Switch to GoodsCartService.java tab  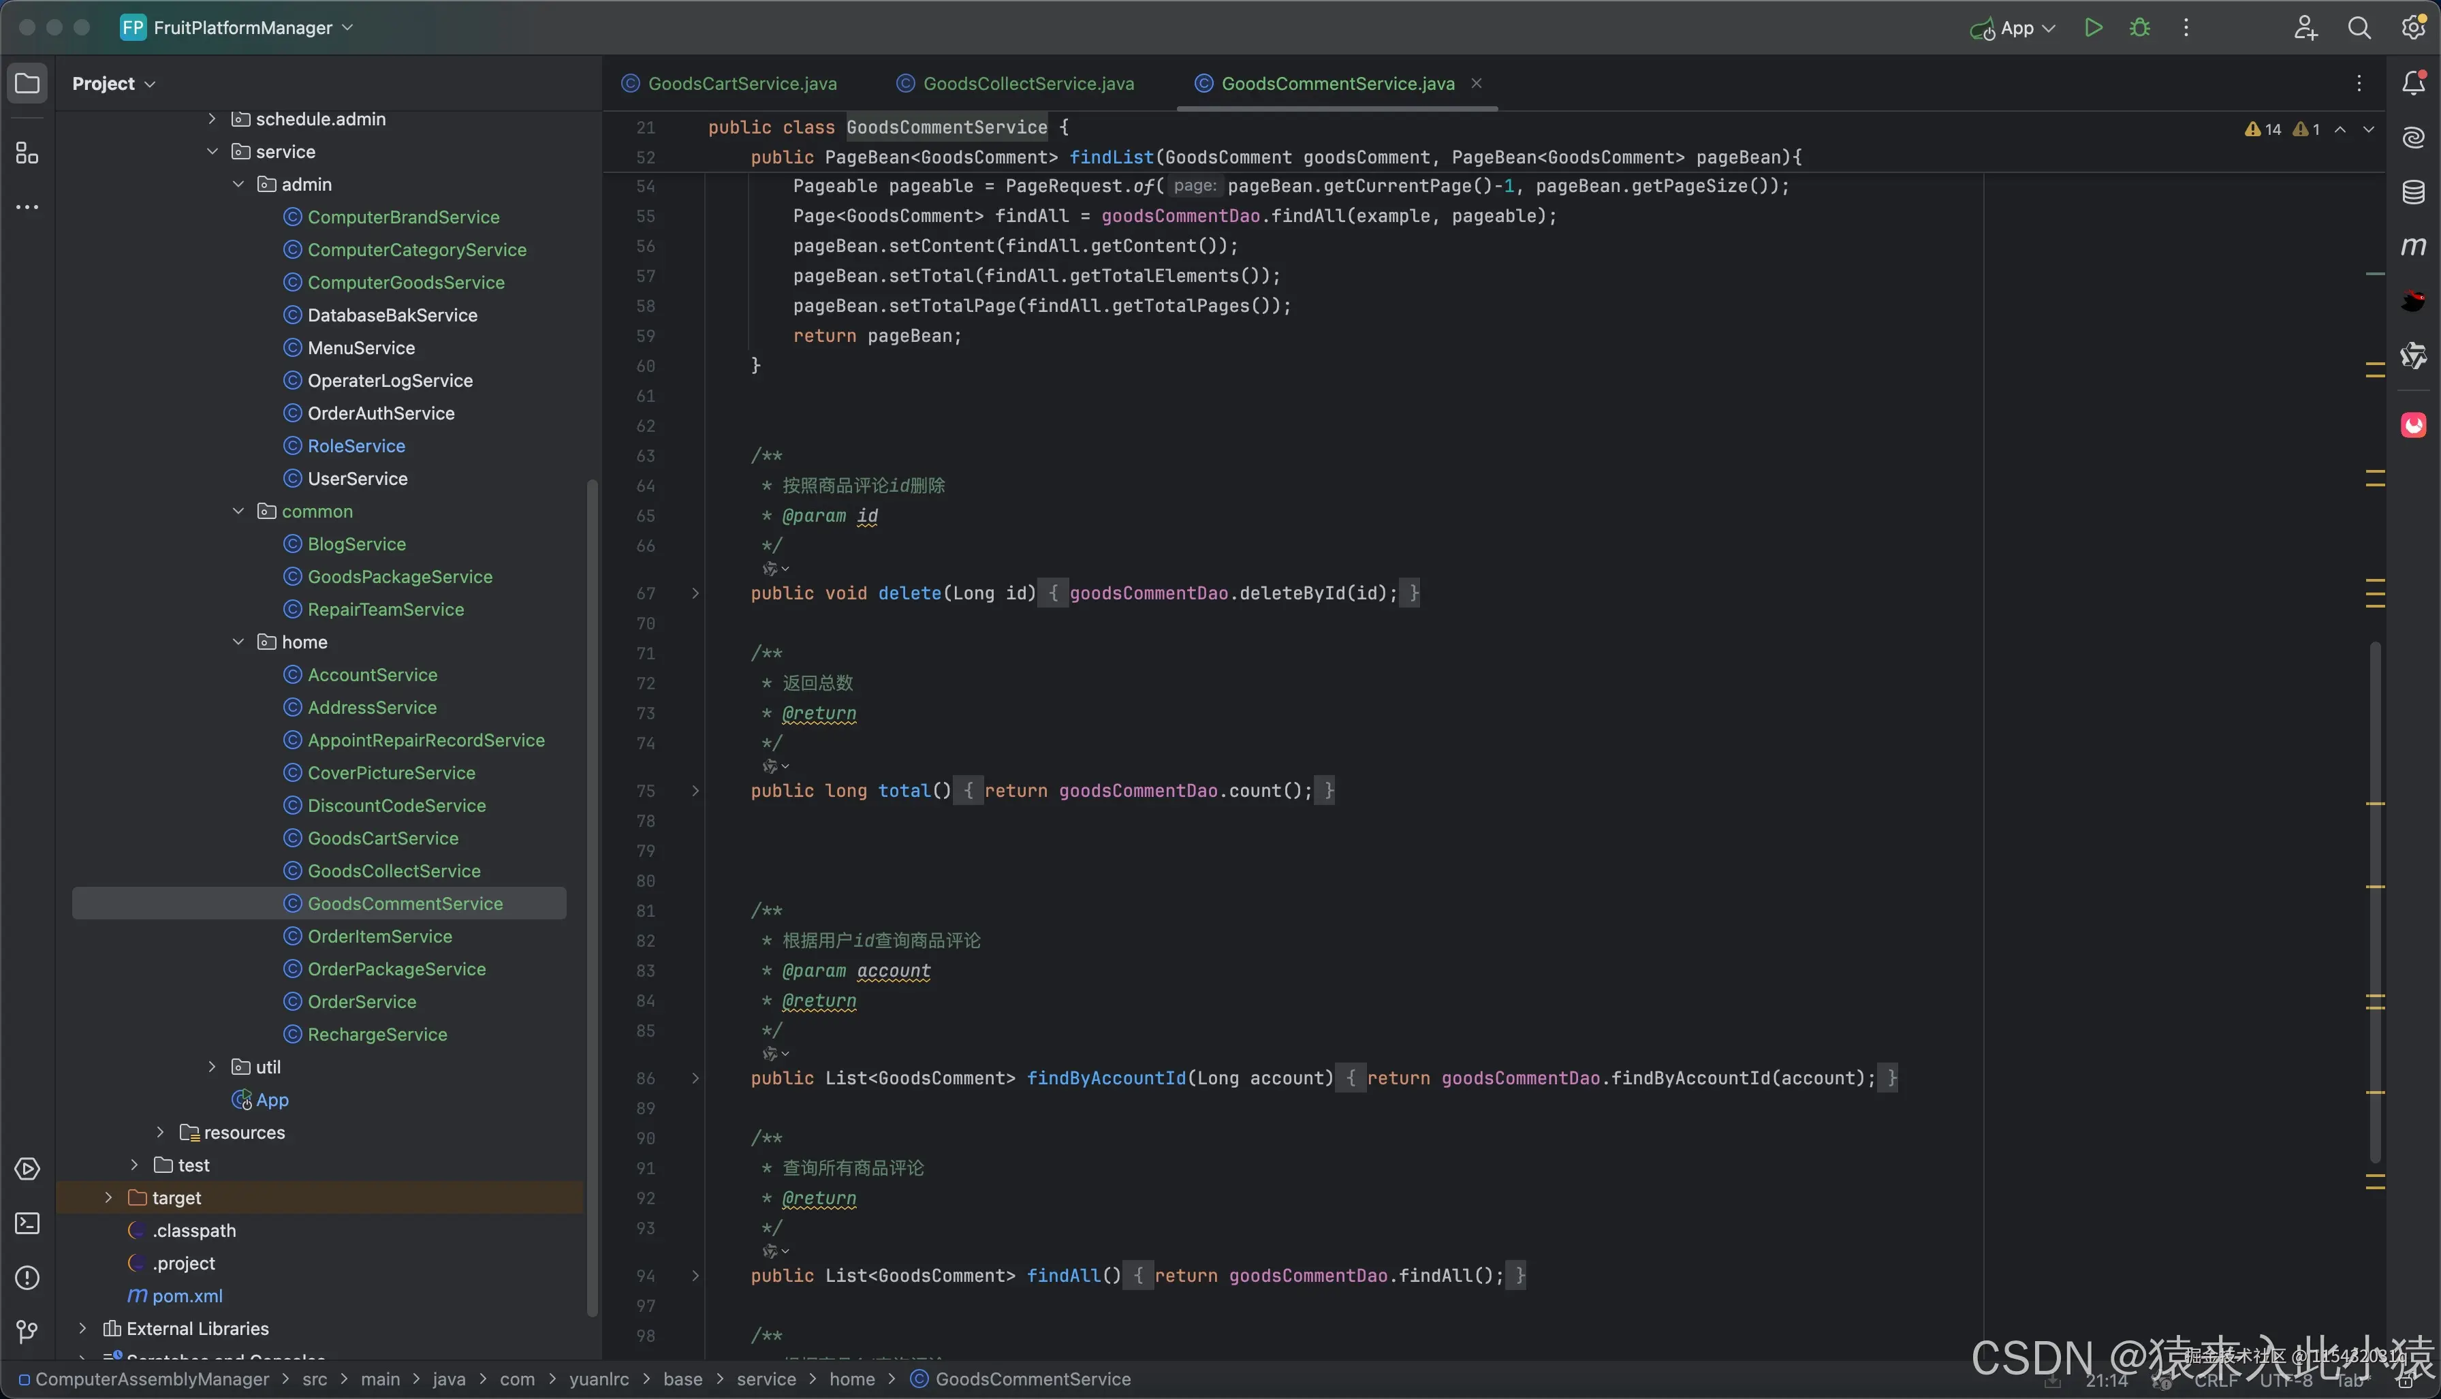(x=742, y=84)
